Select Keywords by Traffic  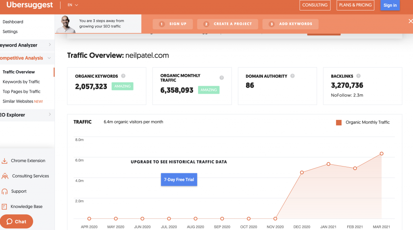[x=21, y=82]
